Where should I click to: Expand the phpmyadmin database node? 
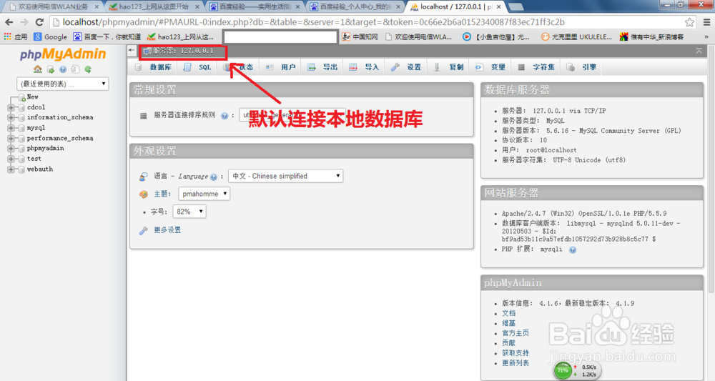click(x=11, y=149)
